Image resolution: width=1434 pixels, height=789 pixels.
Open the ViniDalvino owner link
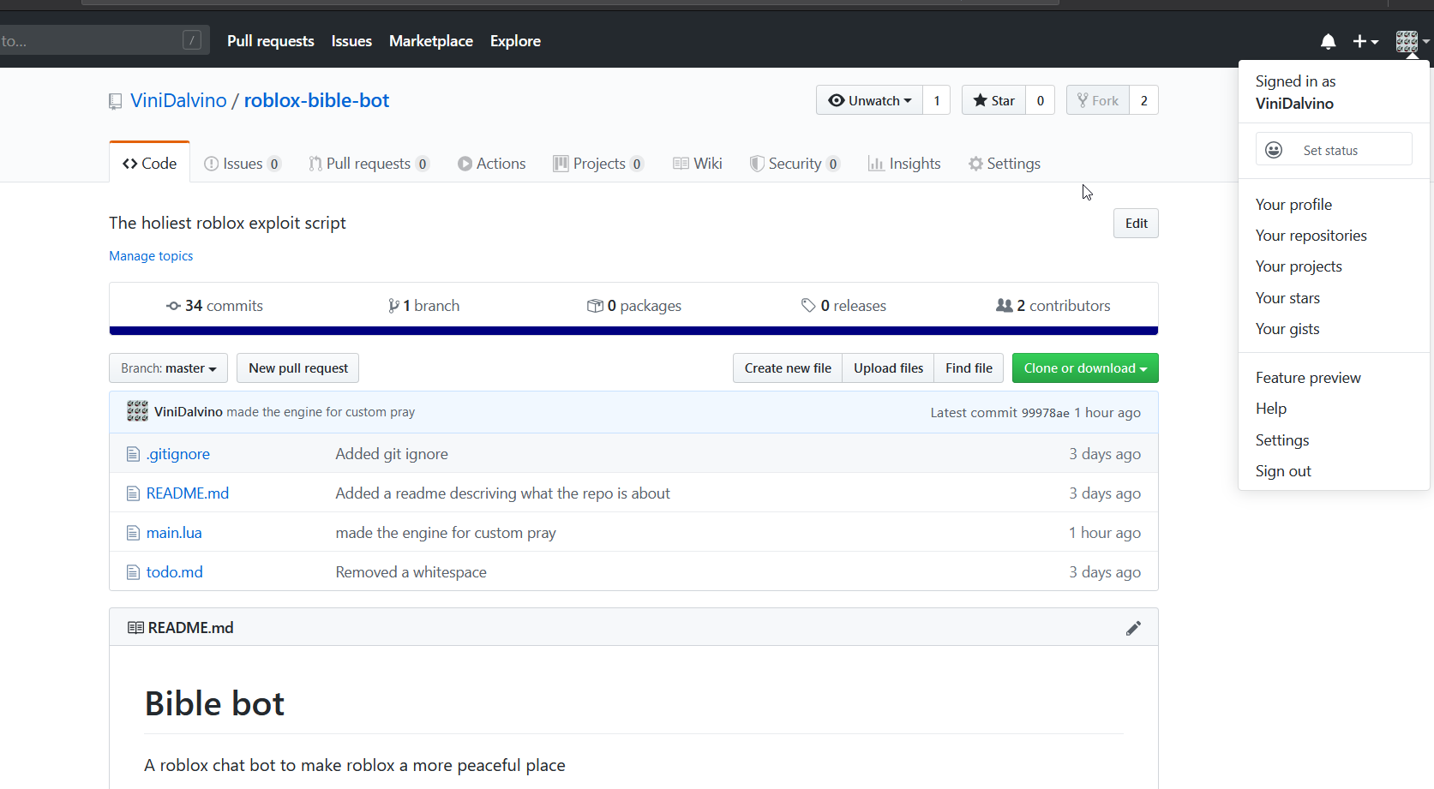click(178, 101)
